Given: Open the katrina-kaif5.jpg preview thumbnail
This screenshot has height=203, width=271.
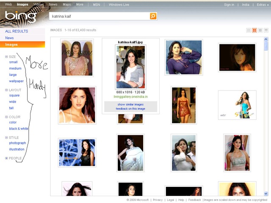Looking at the screenshot, I should [x=130, y=67].
